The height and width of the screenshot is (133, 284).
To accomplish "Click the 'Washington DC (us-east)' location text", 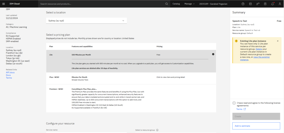I will point(18,61).
